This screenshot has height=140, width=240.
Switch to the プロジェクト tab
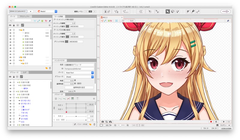(x=25, y=16)
